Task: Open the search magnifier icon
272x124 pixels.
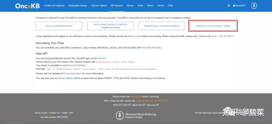Action: coord(229,5)
